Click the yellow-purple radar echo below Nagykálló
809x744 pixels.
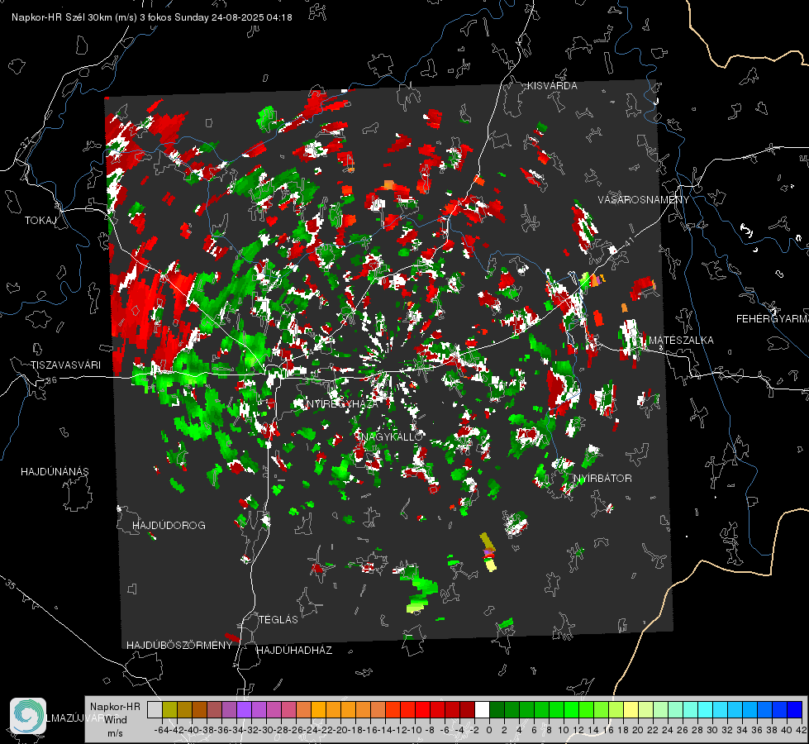pyautogui.click(x=488, y=552)
